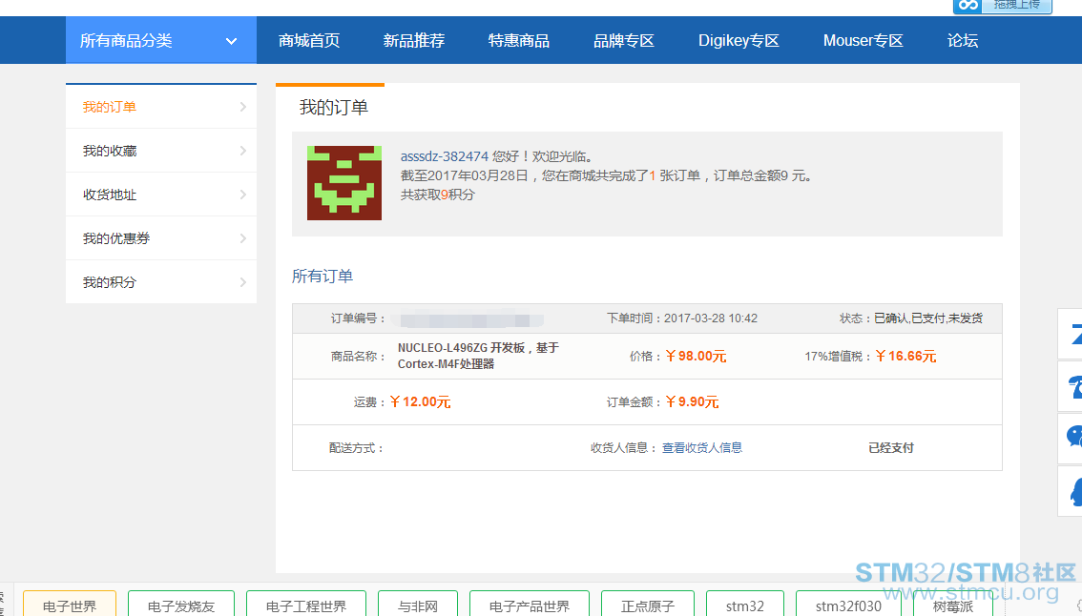Click the order time 2017-03-28 10:42

(x=710, y=318)
